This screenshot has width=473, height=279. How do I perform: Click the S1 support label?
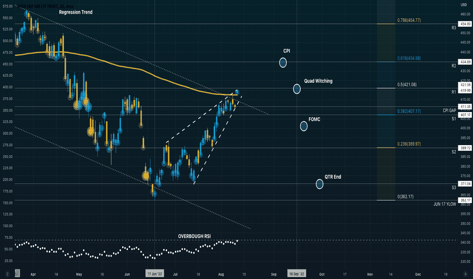point(454,119)
